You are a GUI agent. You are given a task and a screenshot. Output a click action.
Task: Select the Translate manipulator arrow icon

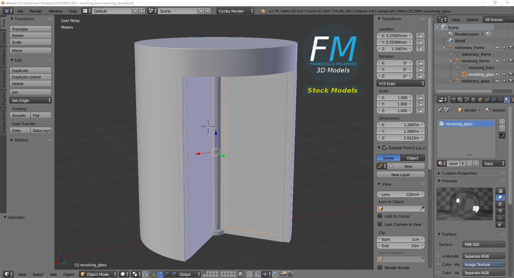tap(160, 274)
